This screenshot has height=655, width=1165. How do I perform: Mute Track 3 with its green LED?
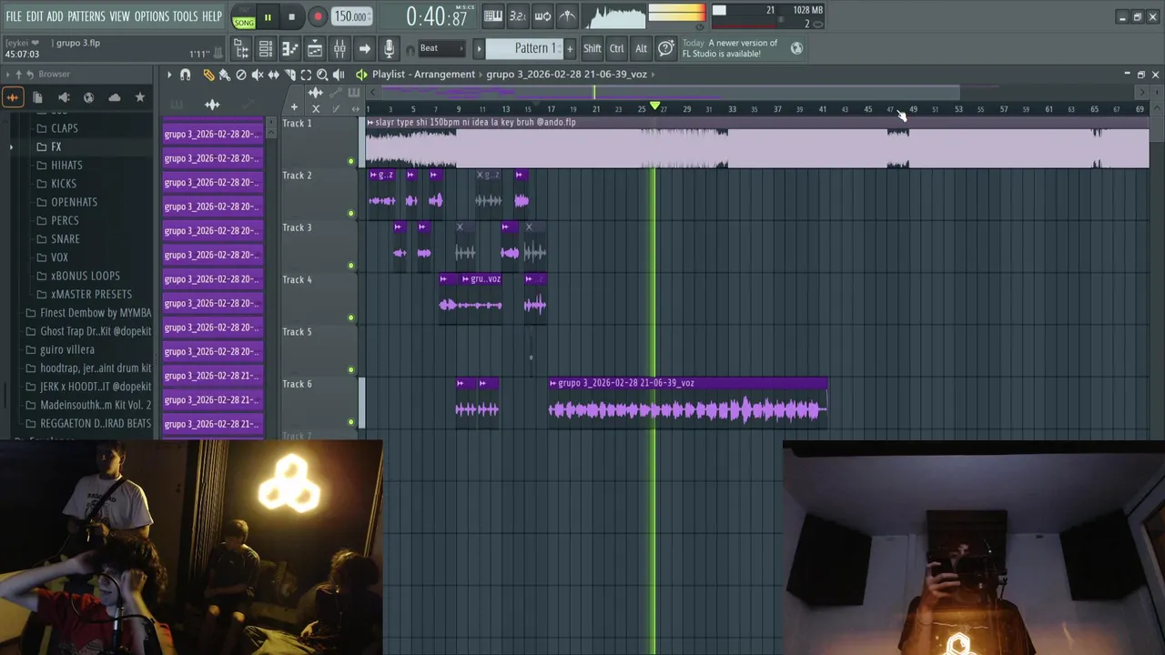(350, 266)
